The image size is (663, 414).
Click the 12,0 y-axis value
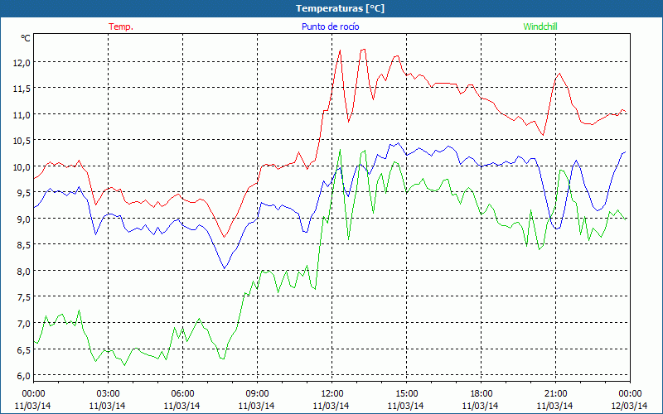tap(22, 63)
